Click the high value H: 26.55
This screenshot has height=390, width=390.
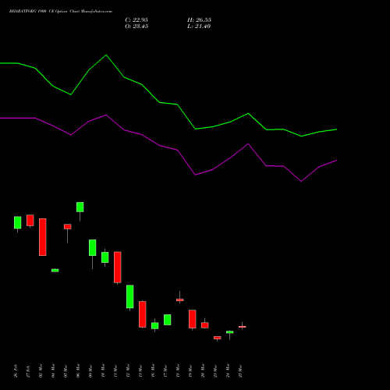pyautogui.click(x=199, y=20)
